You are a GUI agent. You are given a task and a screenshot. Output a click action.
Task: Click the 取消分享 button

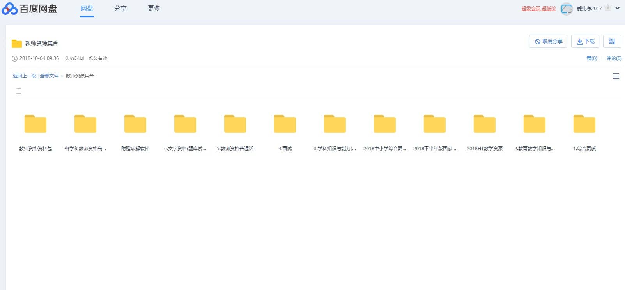(548, 41)
